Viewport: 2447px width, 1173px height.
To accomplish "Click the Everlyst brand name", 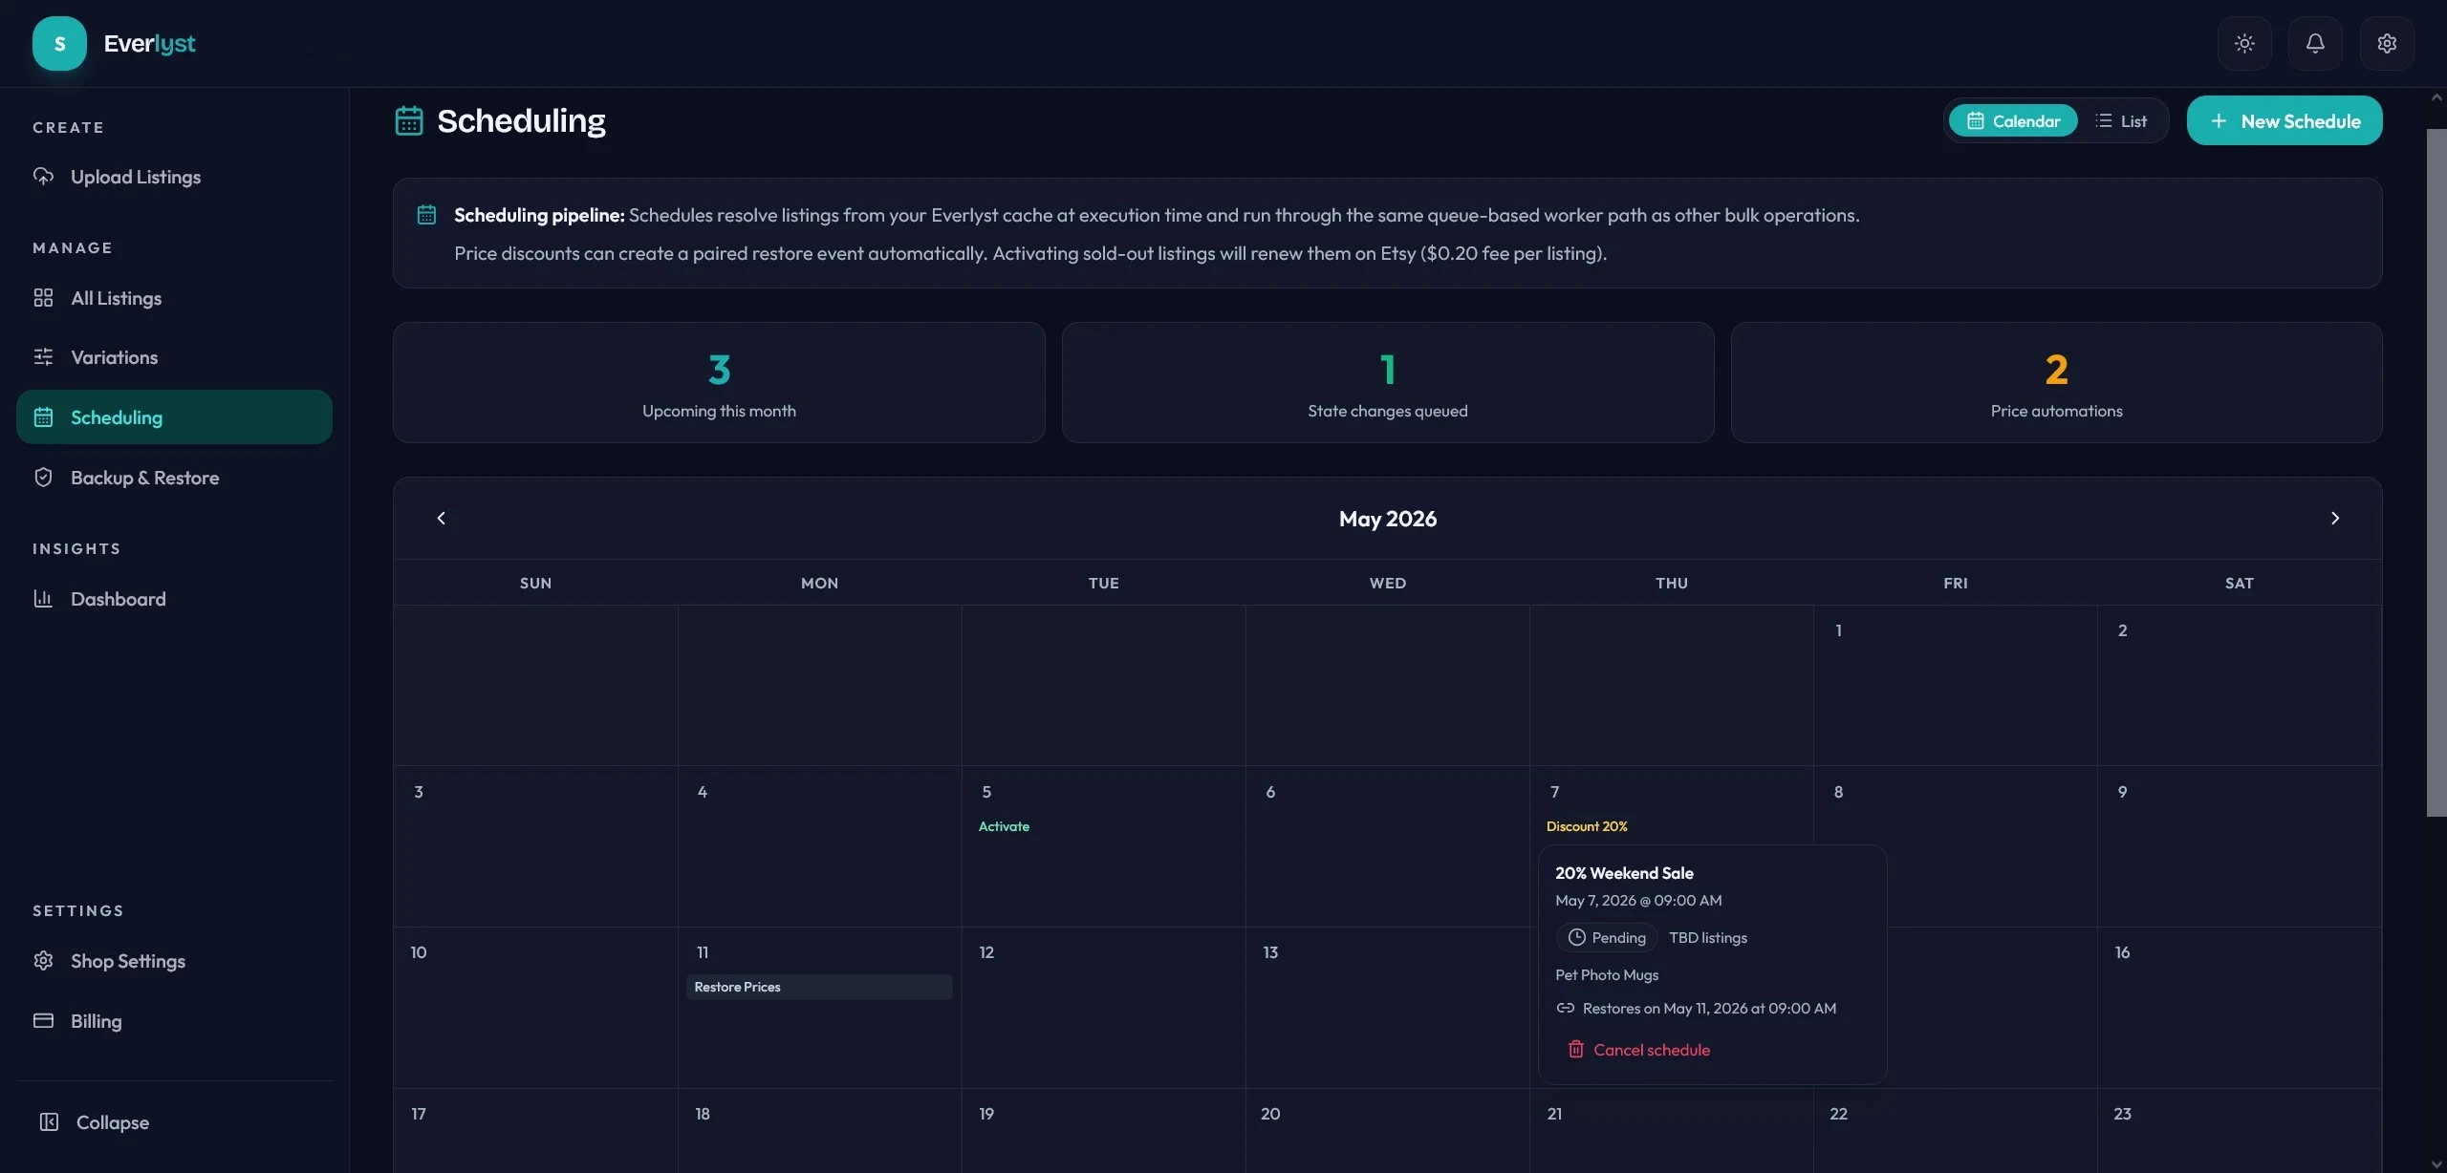I will 149,43.
